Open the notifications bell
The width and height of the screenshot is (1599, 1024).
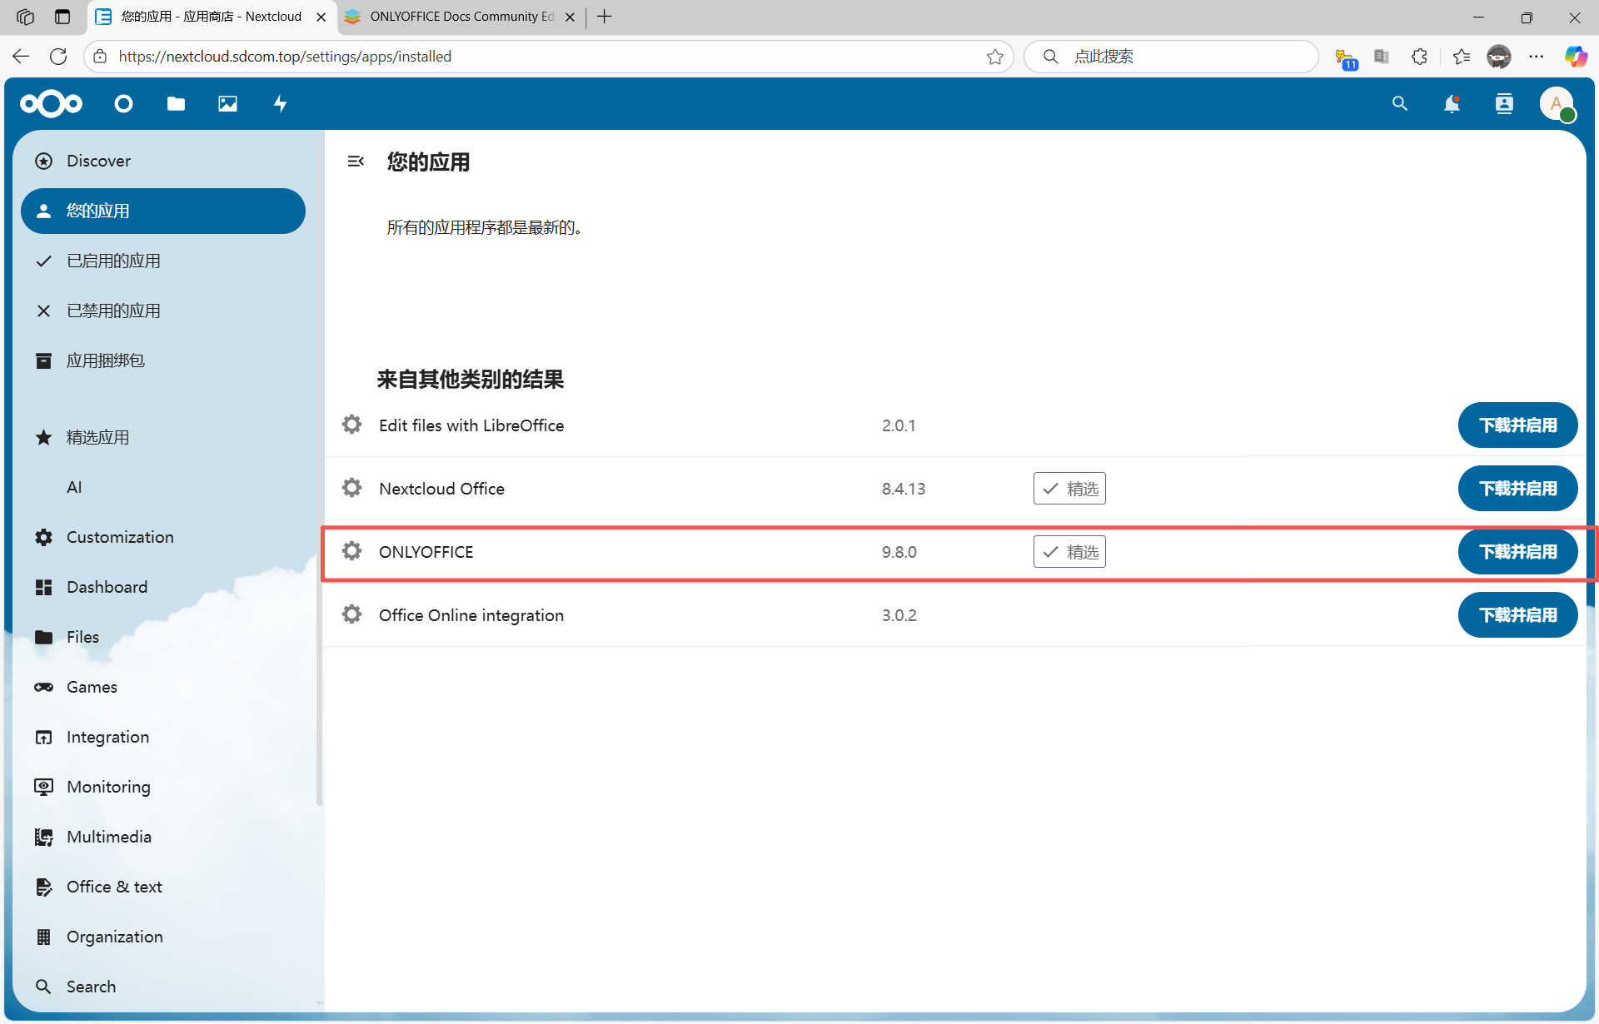coord(1452,104)
